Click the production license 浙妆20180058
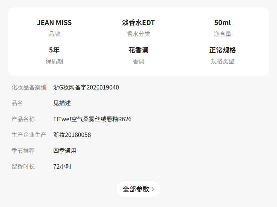Image resolution: width=277 pixels, height=207 pixels. [x=72, y=135]
